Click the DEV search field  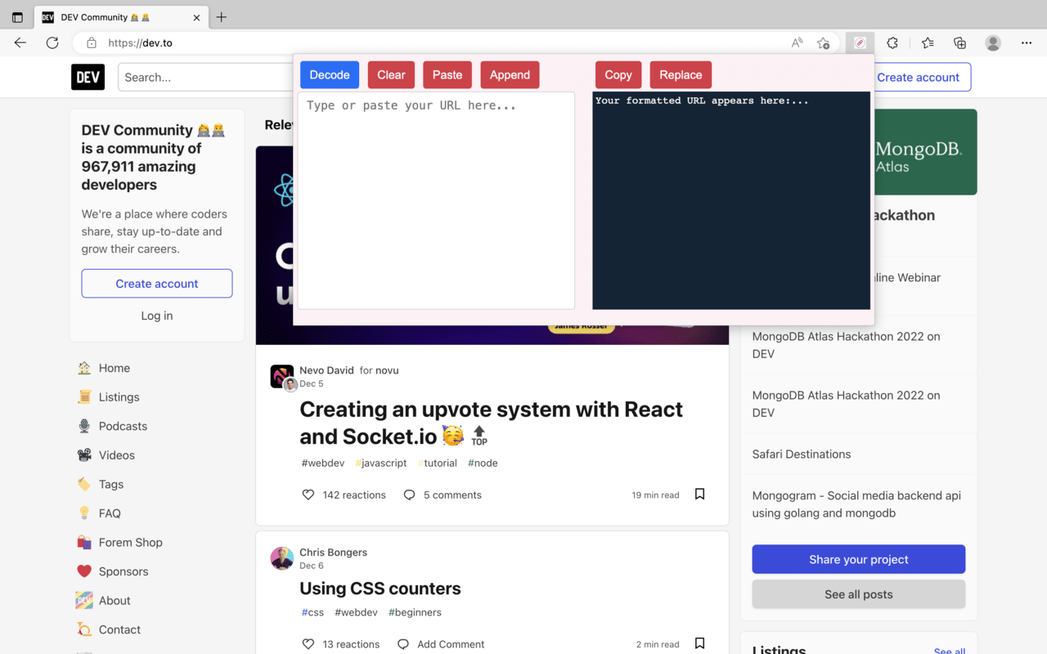pos(206,77)
